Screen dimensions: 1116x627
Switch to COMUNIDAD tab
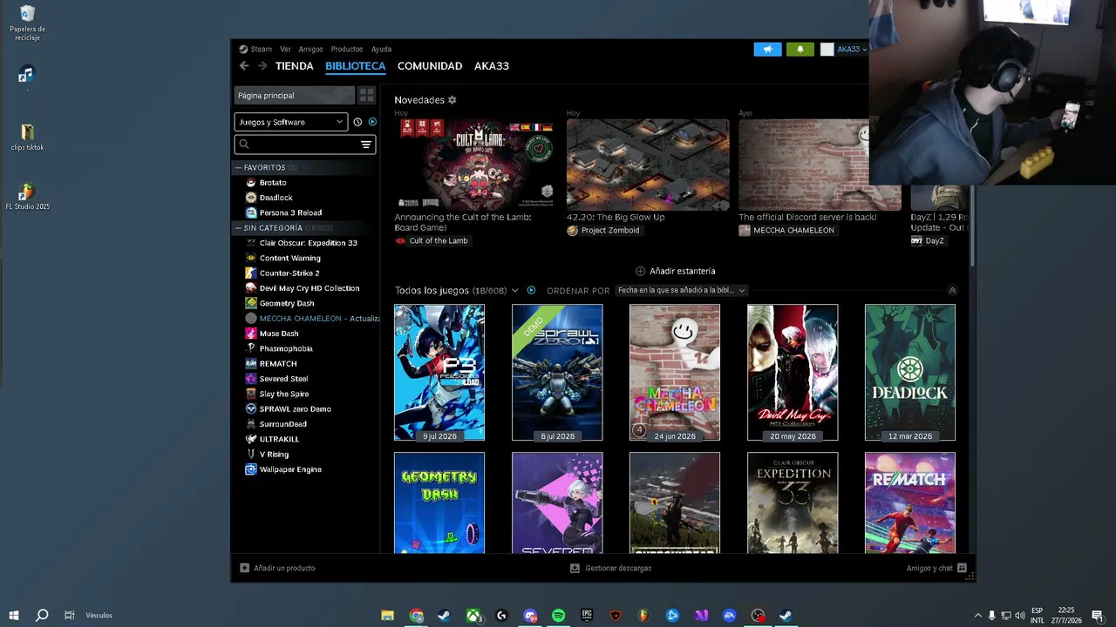coord(430,66)
